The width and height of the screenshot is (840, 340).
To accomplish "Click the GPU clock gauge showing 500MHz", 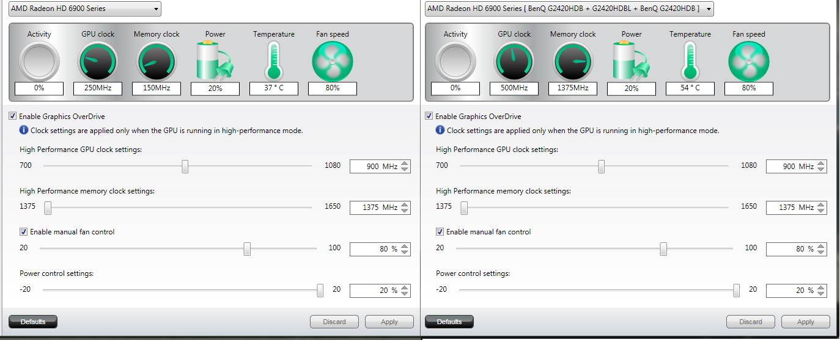I will (514, 61).
